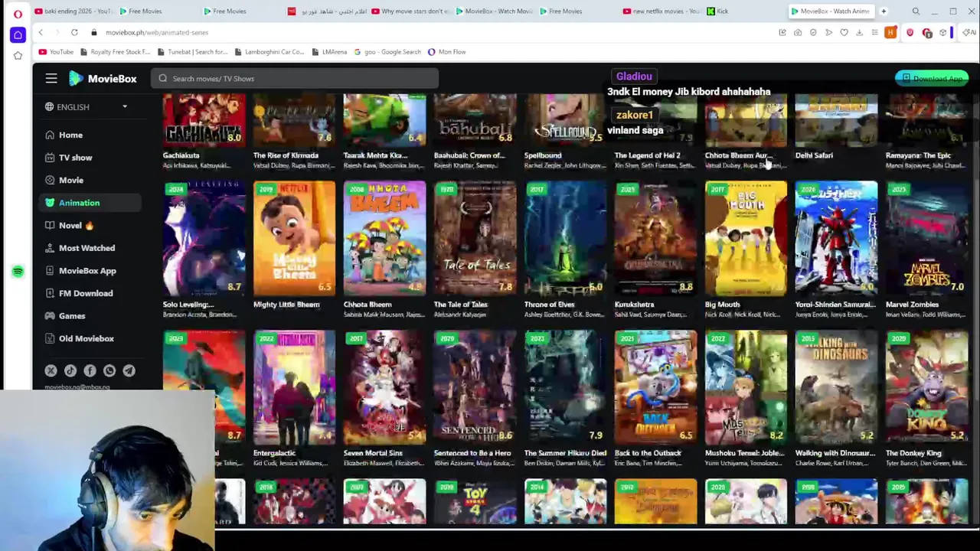The height and width of the screenshot is (551, 980).
Task: Open the Kurukshetra poster
Action: pos(655,239)
